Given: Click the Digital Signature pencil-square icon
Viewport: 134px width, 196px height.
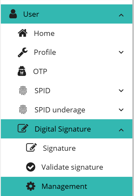Looking at the screenshot, I should 23,128.
